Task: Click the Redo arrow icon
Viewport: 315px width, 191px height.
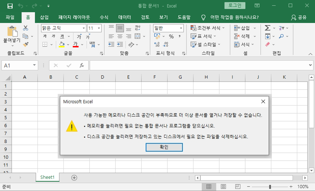Action: 35,6
